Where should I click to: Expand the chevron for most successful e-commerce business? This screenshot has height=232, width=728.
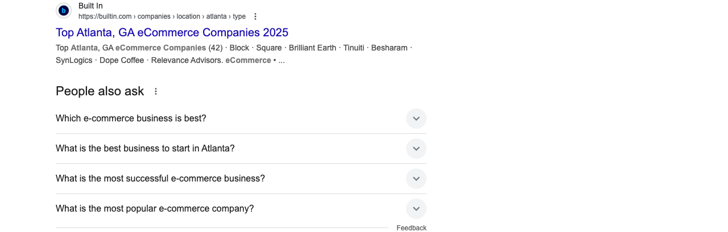point(416,179)
